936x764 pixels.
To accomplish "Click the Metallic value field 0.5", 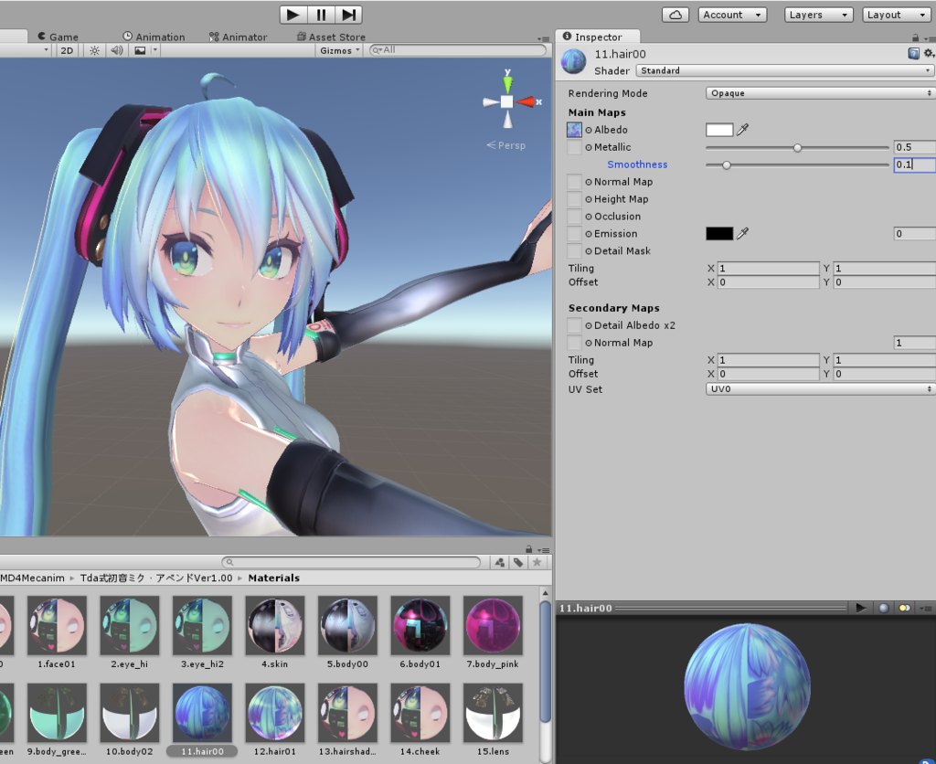I will pyautogui.click(x=914, y=147).
